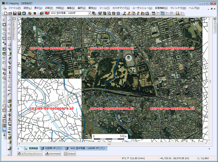218x162 pixels.
Task: Click the Output panel button
Action: pos(70,154)
